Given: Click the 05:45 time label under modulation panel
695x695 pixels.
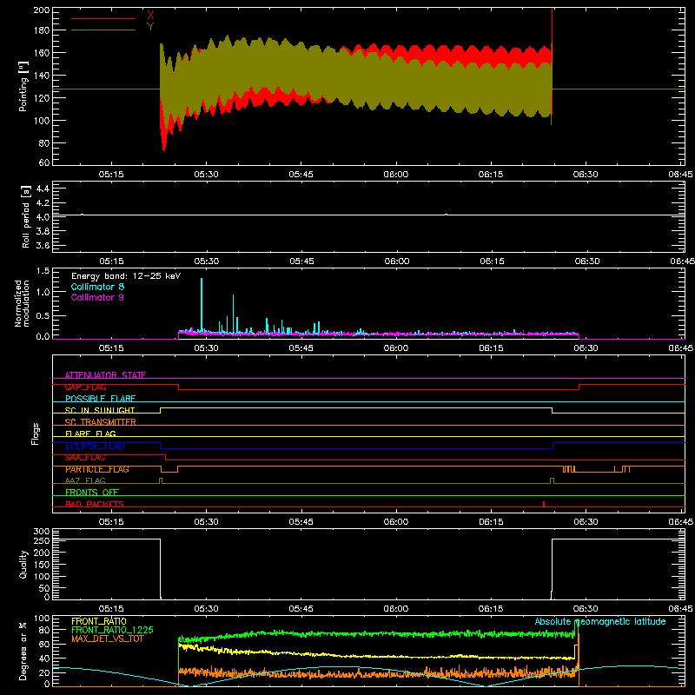Looking at the screenshot, I should click(x=301, y=348).
